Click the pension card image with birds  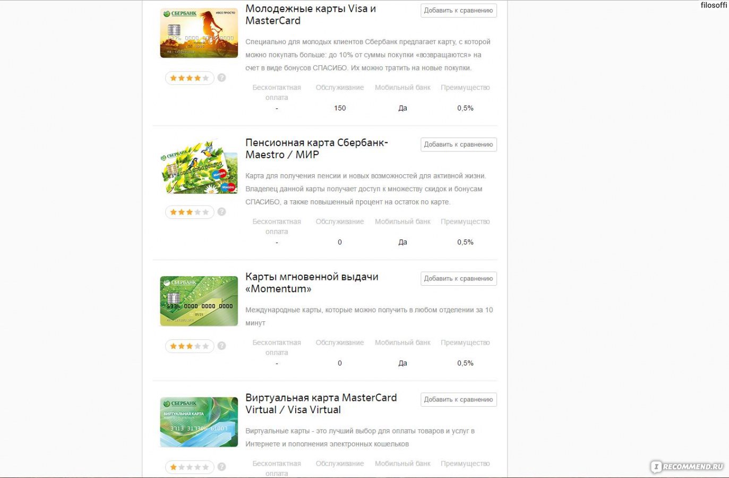click(199, 167)
